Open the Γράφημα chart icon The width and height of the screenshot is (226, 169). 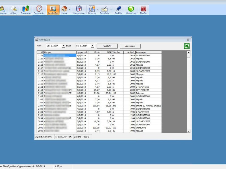pyautogui.click(x=25, y=10)
